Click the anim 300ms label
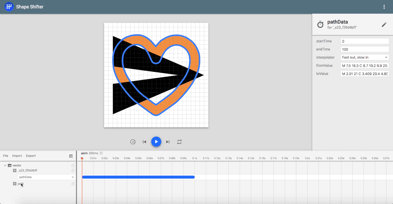Image resolution: width=393 pixels, height=204 pixels. [89, 153]
